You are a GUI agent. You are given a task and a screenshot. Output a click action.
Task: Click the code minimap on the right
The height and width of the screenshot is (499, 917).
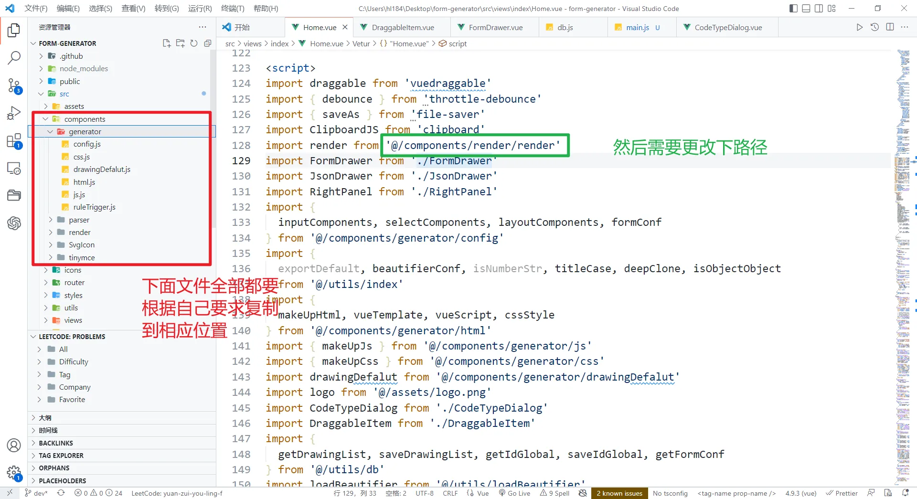pyautogui.click(x=903, y=239)
